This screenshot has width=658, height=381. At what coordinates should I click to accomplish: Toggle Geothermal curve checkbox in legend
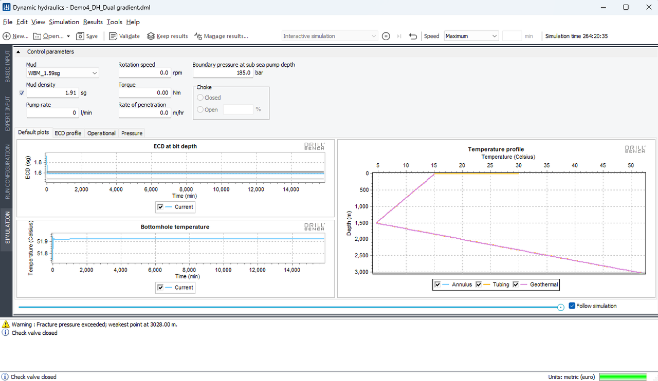(516, 284)
